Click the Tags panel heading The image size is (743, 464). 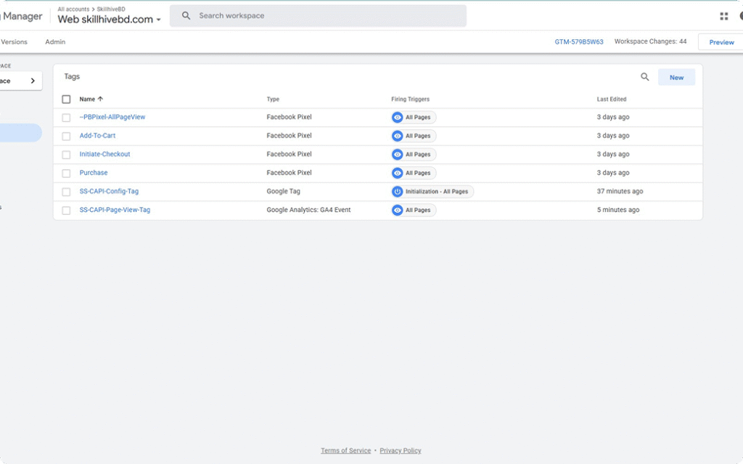(72, 76)
